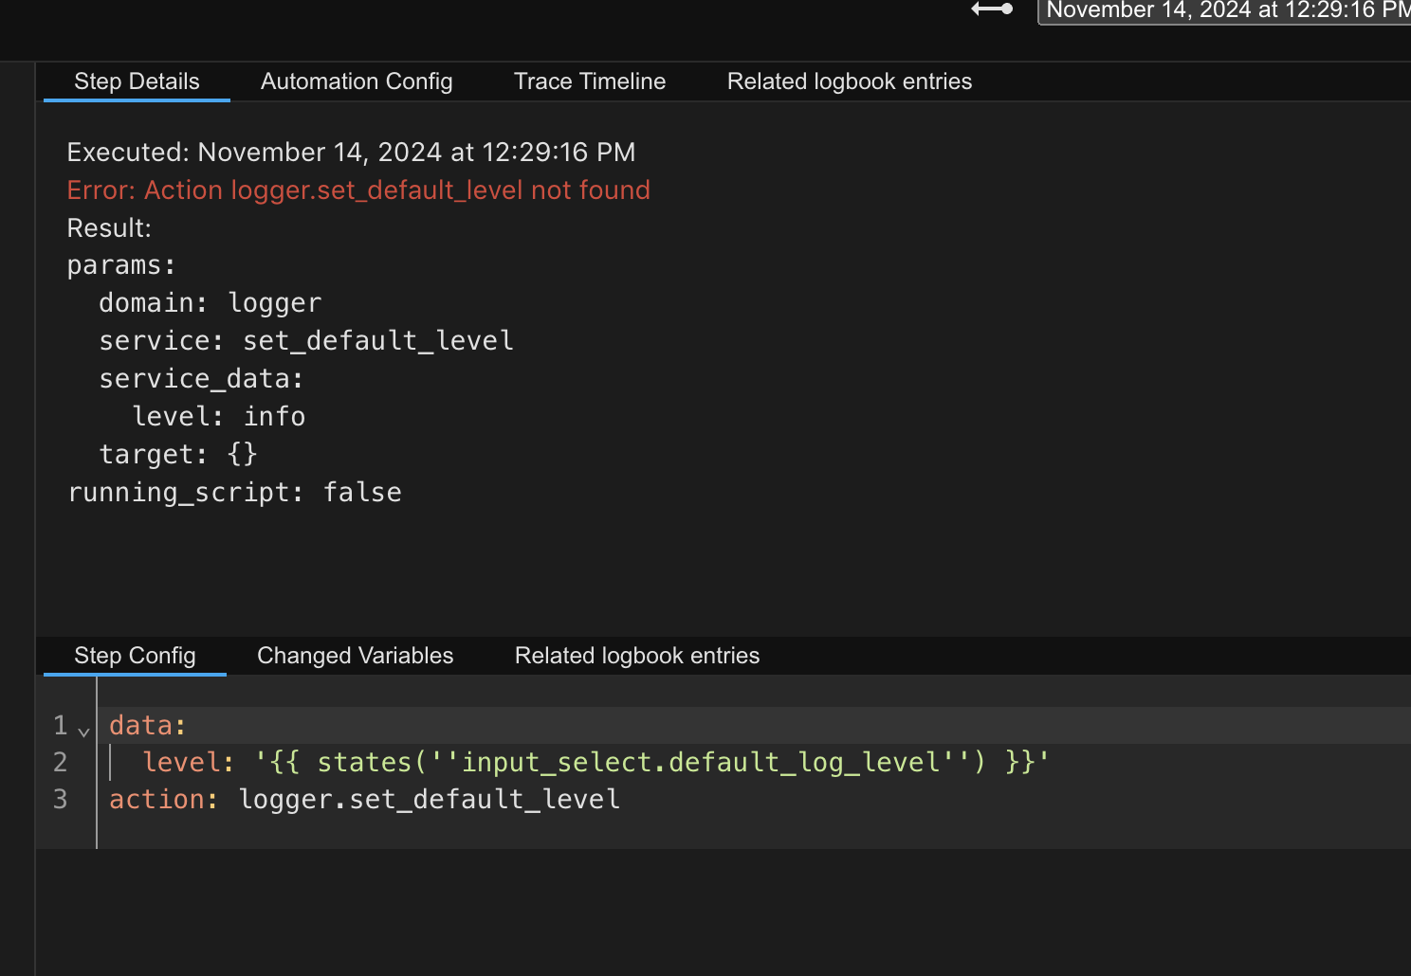
Task: Switch to the Automation Config tab
Action: [x=357, y=81]
